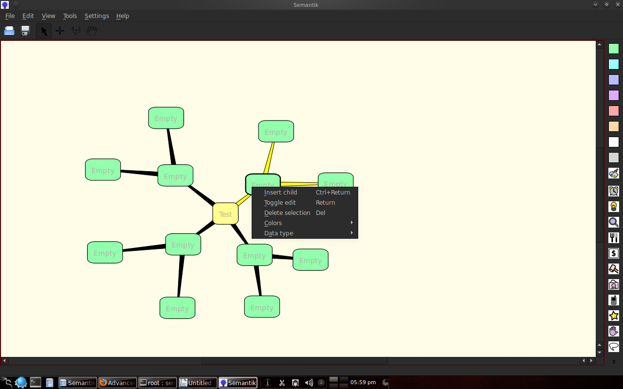The width and height of the screenshot is (623, 389).
Task: Switch to the root terminal taskbar window
Action: tap(157, 383)
